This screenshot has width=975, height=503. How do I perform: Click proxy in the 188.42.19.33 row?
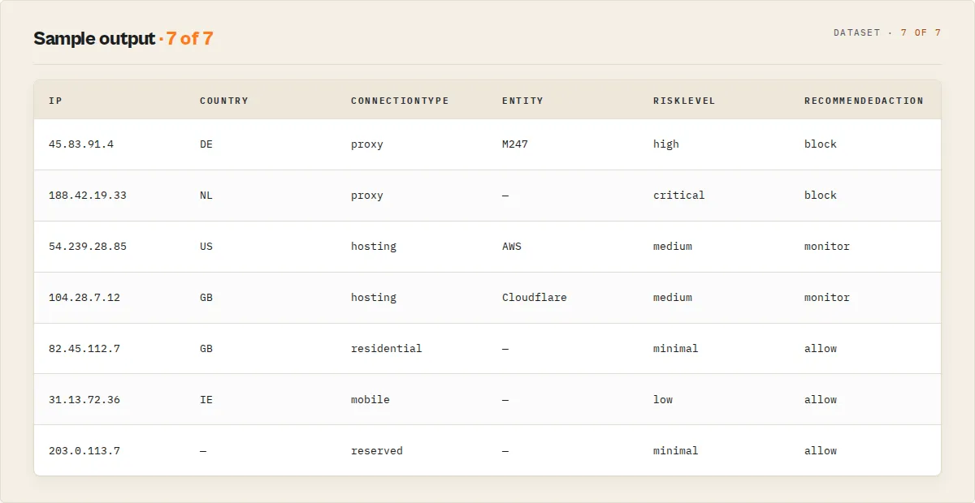(367, 196)
